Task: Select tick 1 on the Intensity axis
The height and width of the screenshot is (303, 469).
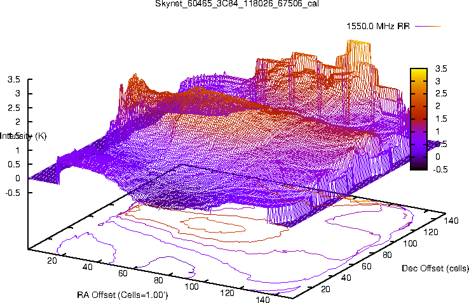Action: click(x=17, y=150)
